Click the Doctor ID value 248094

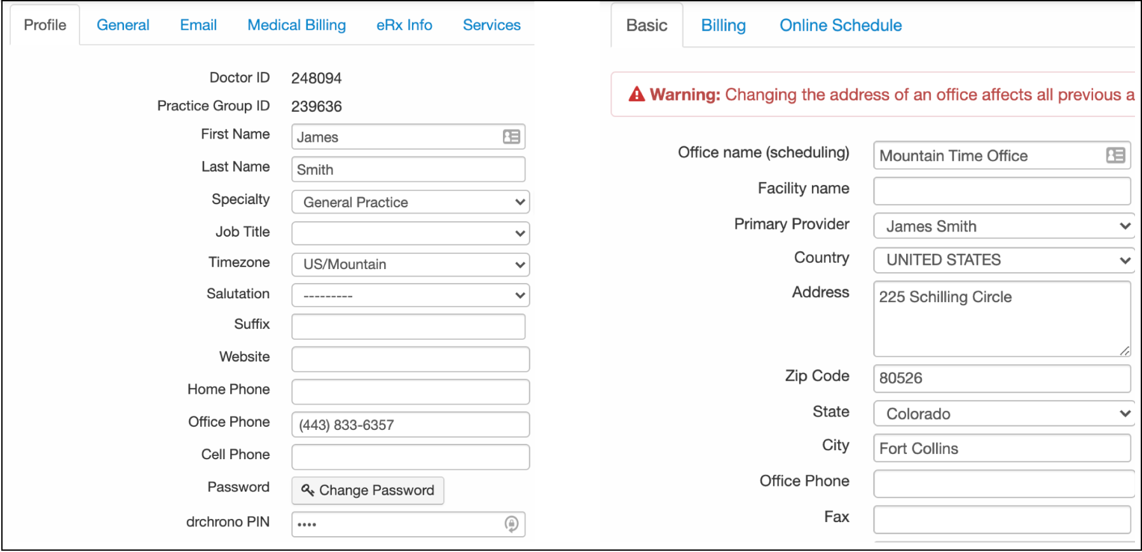point(317,78)
